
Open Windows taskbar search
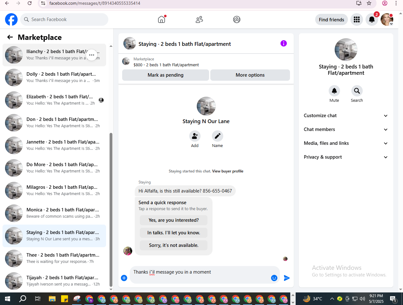(23, 299)
